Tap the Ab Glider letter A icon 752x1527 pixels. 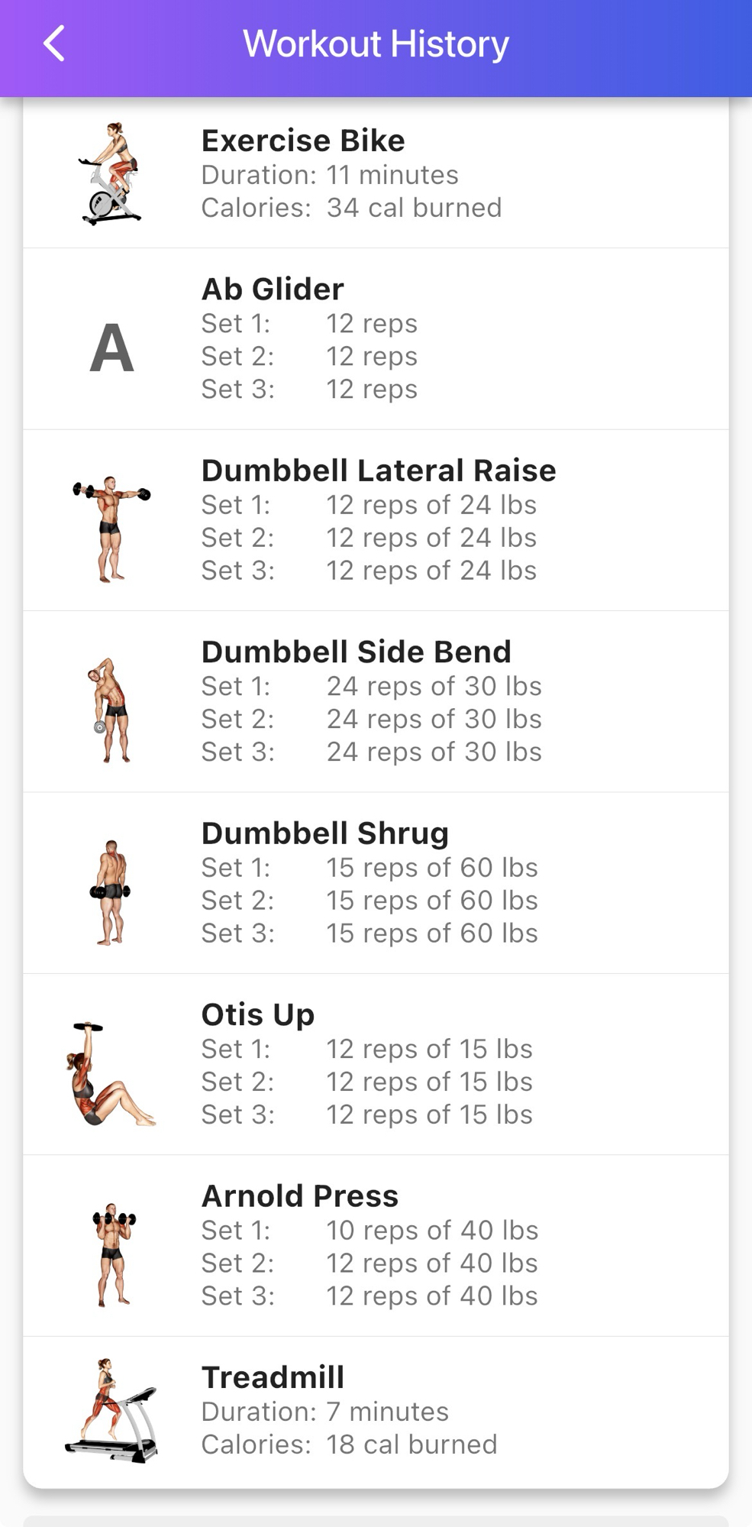(111, 348)
